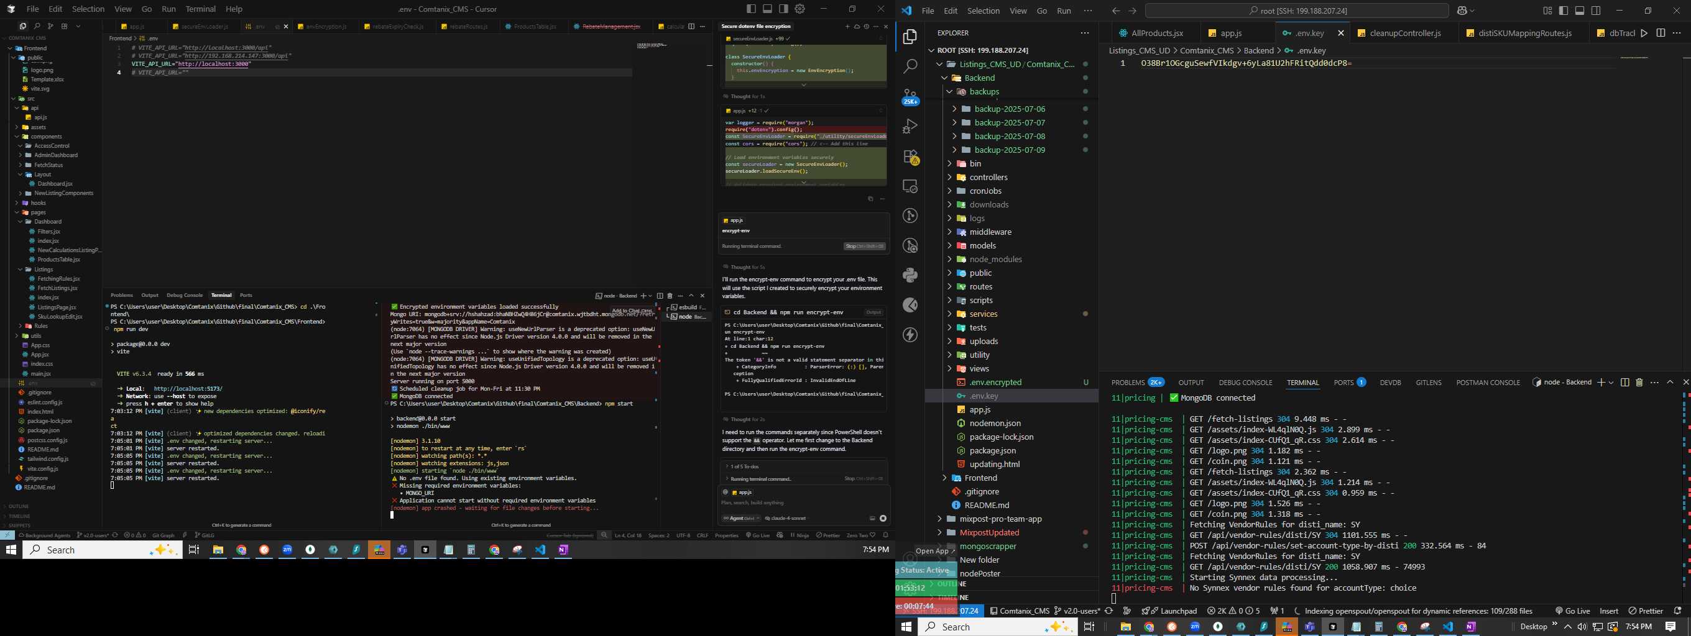Open Windows Start on right taskbar
The width and height of the screenshot is (1691, 636).
(x=906, y=627)
